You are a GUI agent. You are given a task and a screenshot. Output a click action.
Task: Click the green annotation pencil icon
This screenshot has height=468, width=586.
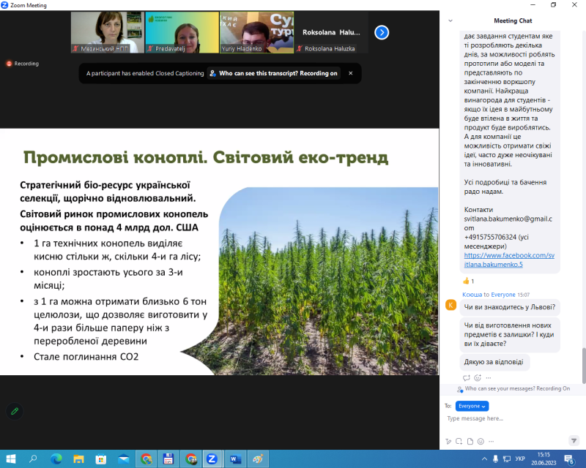(x=14, y=411)
